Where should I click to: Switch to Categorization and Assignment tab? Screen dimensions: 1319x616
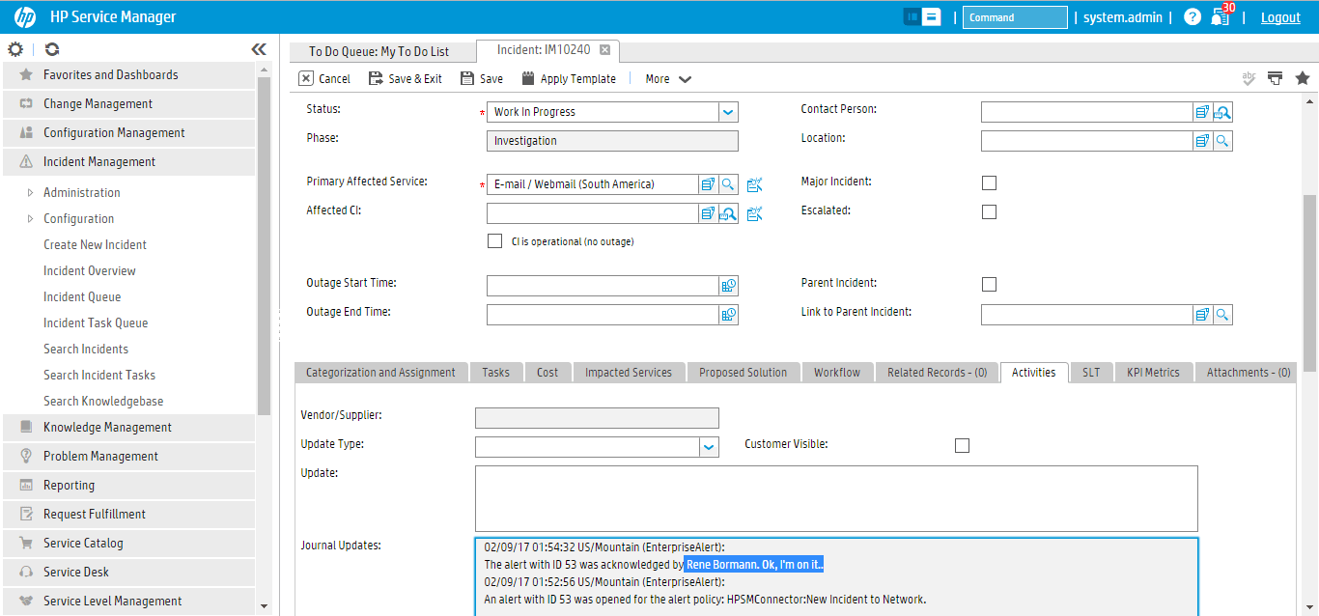[x=380, y=373]
